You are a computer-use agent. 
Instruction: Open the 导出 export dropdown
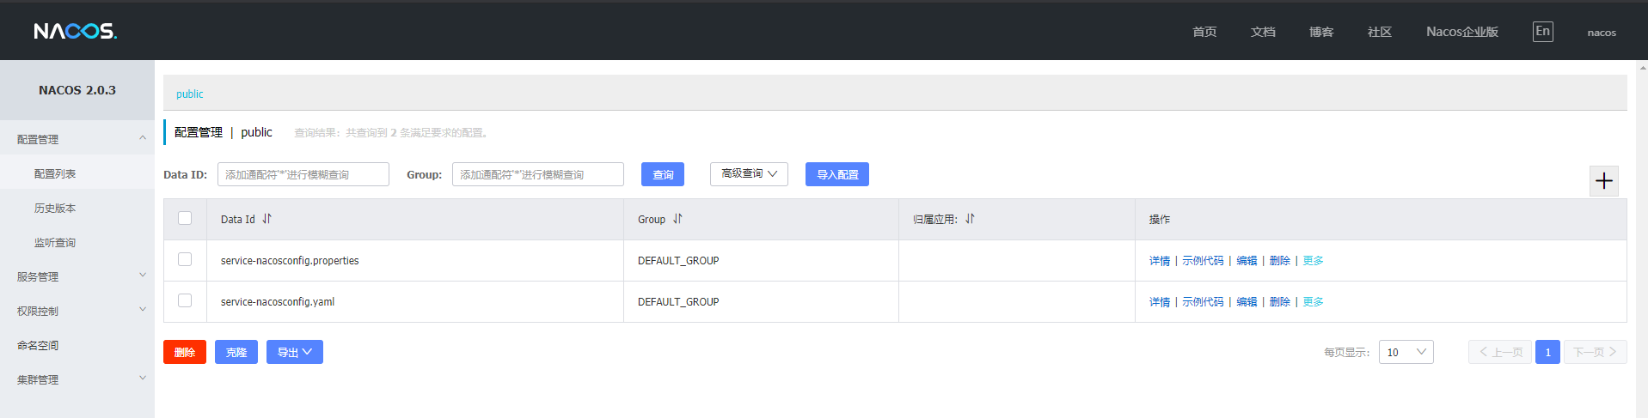point(294,352)
